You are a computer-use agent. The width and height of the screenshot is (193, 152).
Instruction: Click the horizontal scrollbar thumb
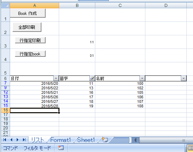(166, 140)
